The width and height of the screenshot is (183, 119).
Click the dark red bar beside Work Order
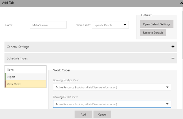tap(5, 84)
